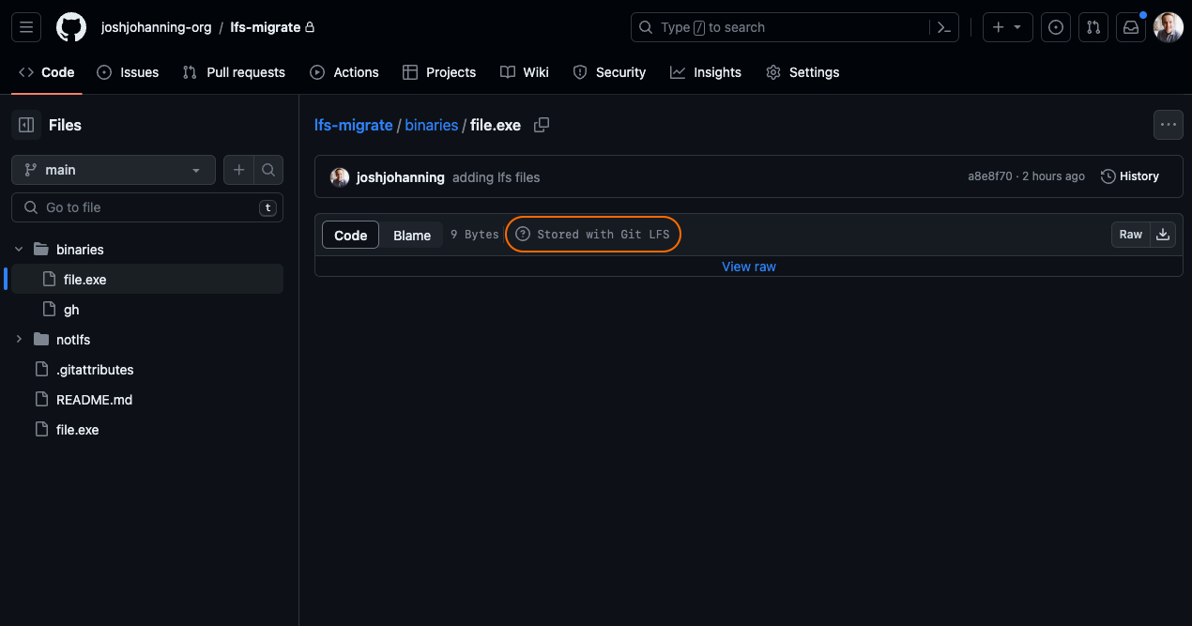The width and height of the screenshot is (1192, 626).
Task: Open the main branch dropdown
Action: (x=114, y=170)
